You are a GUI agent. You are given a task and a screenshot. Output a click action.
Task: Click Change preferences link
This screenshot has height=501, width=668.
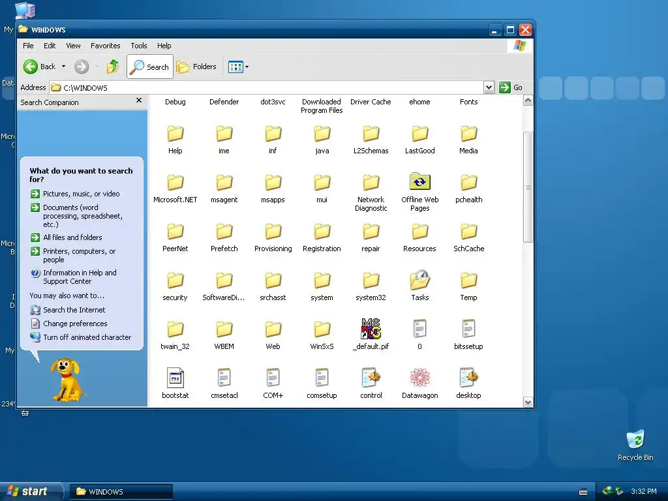tap(69, 324)
